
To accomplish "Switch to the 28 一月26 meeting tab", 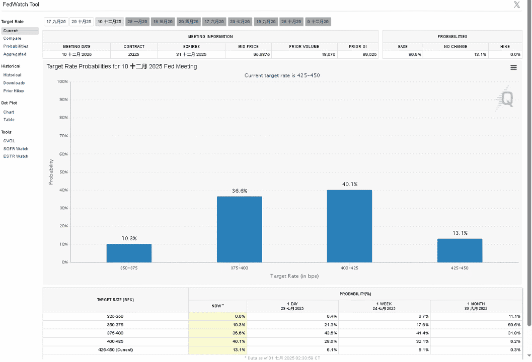I will pyautogui.click(x=137, y=22).
